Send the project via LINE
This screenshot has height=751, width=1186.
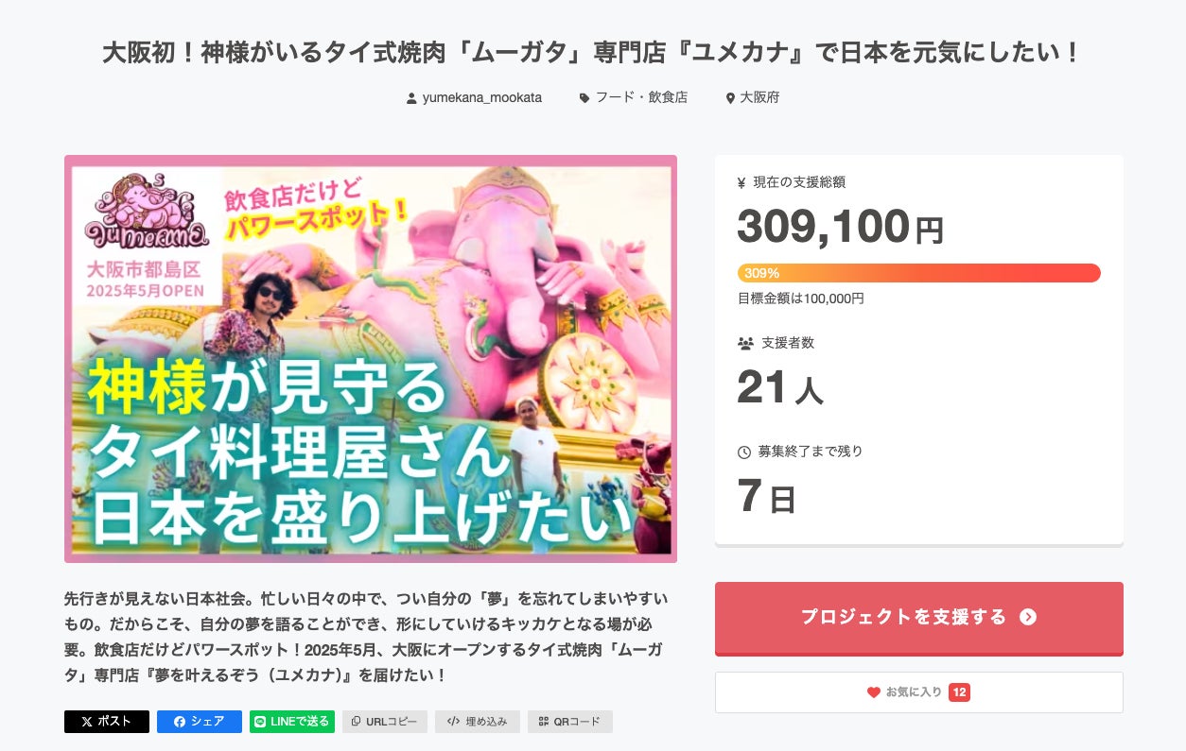(292, 722)
